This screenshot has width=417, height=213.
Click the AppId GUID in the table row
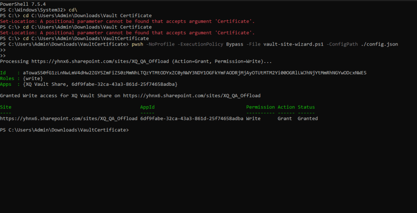pos(191,119)
